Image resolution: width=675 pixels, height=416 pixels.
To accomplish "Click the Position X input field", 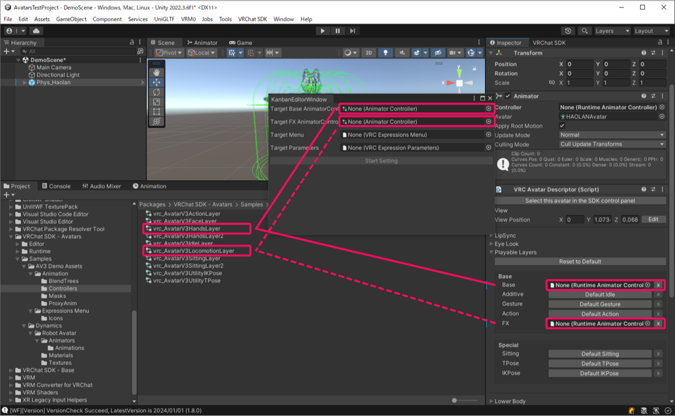I will (579, 64).
